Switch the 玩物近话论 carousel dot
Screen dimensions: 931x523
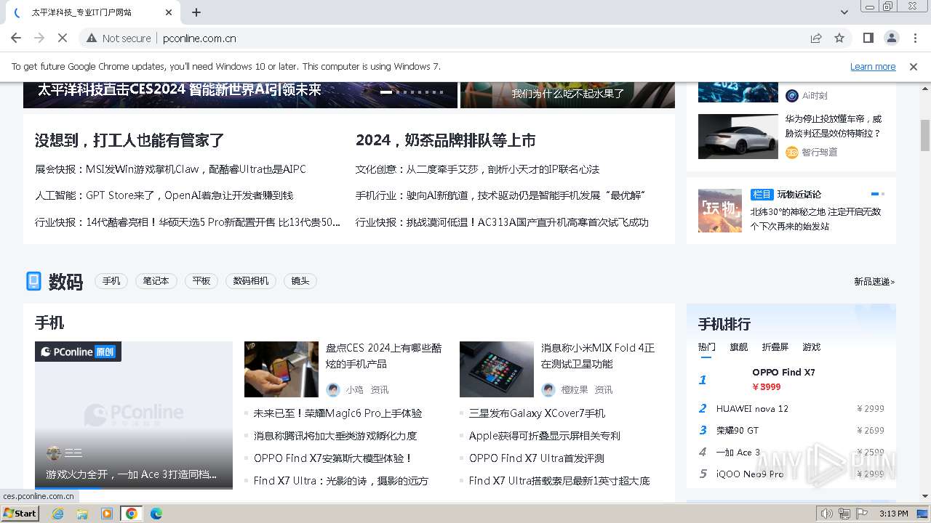(x=882, y=194)
